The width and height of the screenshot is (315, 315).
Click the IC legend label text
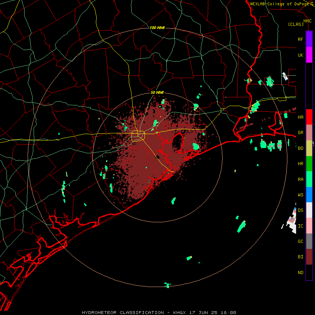300,226
